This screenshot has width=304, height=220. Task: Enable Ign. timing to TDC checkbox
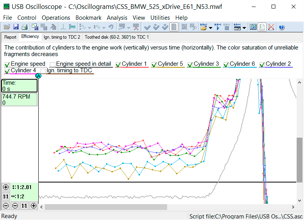(x=43, y=71)
